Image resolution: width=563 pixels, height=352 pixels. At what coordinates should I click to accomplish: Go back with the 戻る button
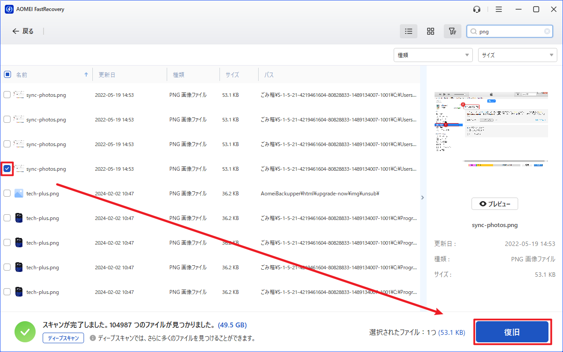[23, 31]
